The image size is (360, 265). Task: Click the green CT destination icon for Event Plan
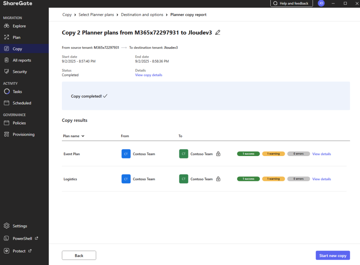184,154
